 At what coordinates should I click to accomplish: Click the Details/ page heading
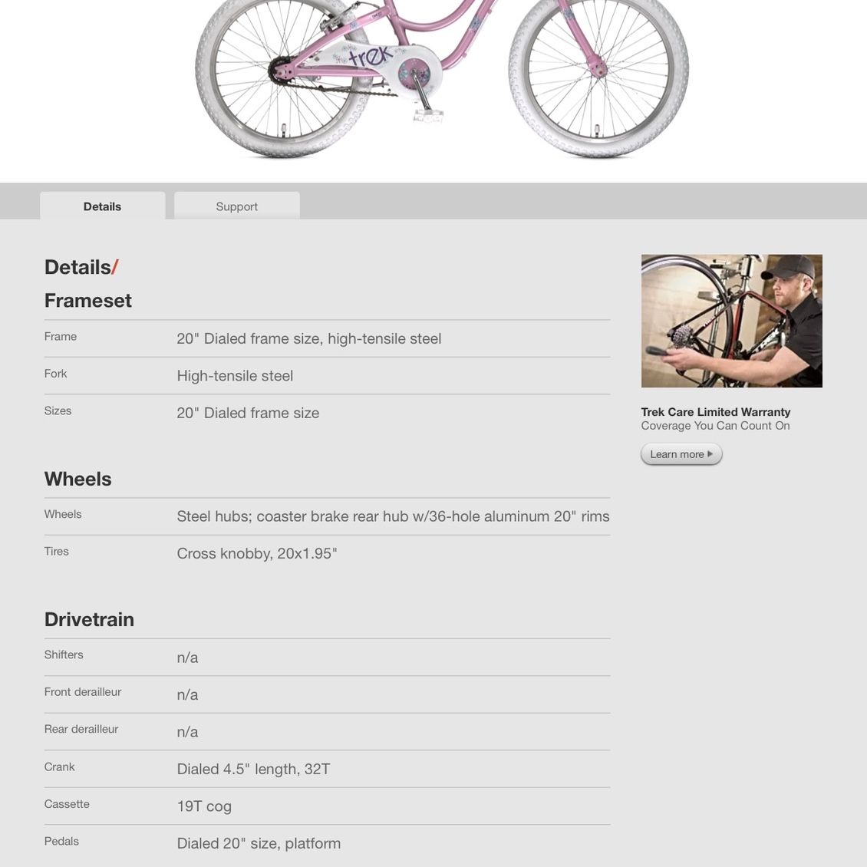81,267
